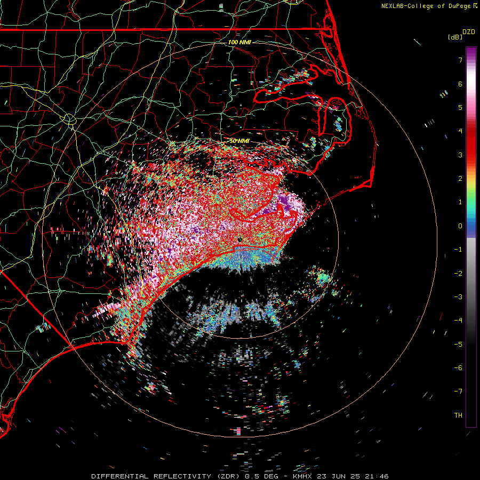Click the 3 value on the color scale
Viewport: 480px width, 480px height.
click(460, 155)
